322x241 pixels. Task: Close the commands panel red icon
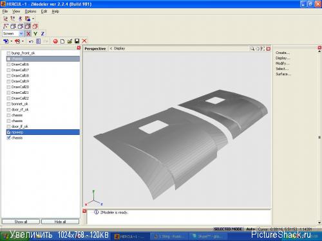click(x=319, y=48)
